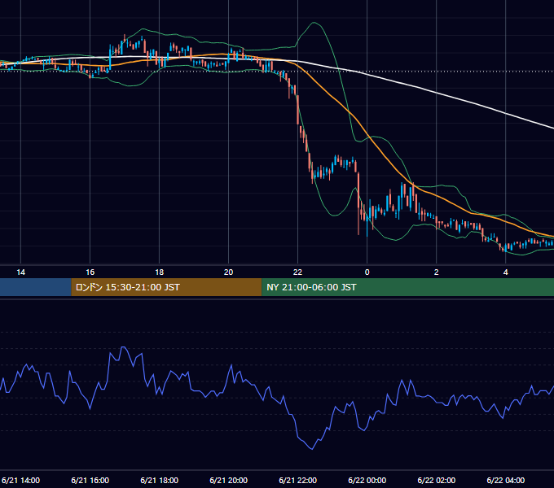Click the blue session bar before ロンドン
Image resolution: width=554 pixels, height=488 pixels.
pyautogui.click(x=36, y=287)
